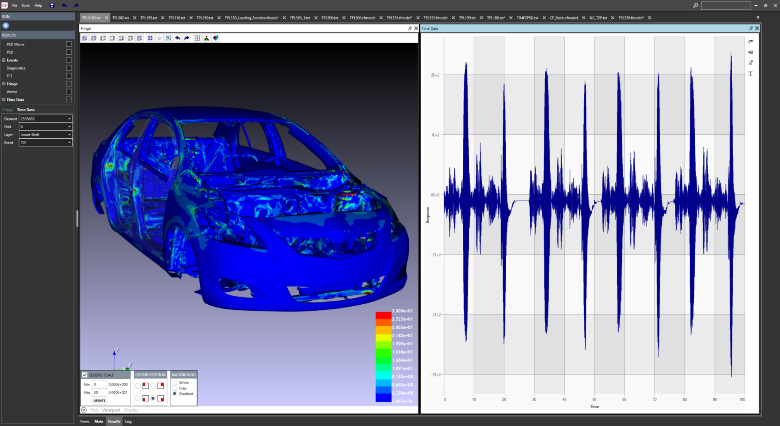Click the red-blue shield icon in Fringe toolbar
Viewport: 780px width, 426px height.
[x=216, y=38]
